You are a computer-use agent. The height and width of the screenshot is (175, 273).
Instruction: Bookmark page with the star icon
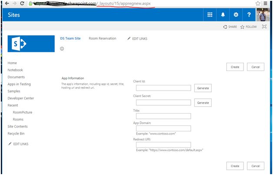point(258,3)
